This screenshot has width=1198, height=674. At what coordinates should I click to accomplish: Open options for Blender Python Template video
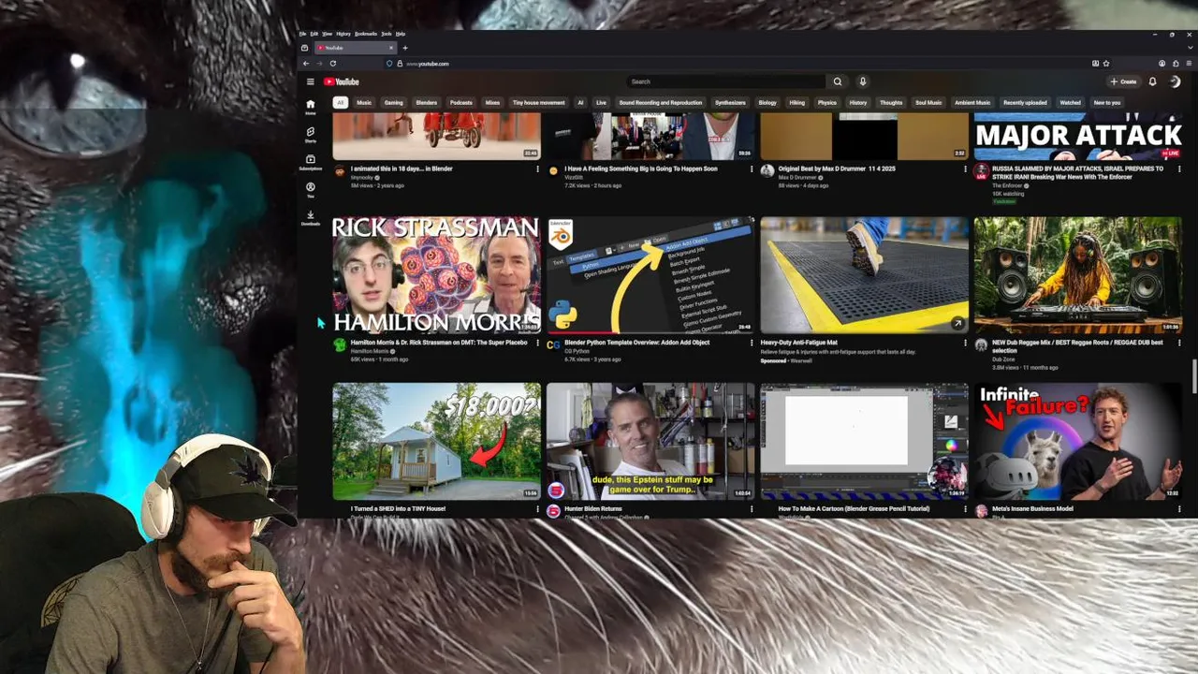[x=752, y=343]
